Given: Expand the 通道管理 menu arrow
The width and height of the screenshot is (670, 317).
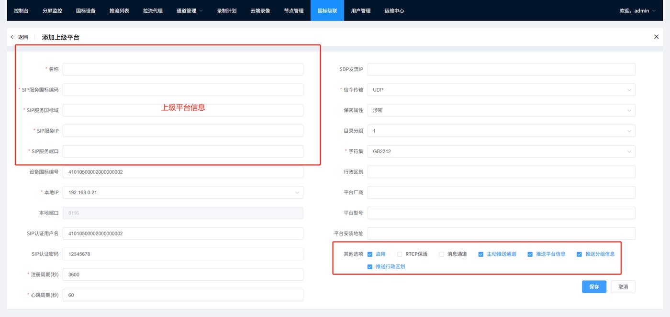Looking at the screenshot, I should (x=201, y=11).
